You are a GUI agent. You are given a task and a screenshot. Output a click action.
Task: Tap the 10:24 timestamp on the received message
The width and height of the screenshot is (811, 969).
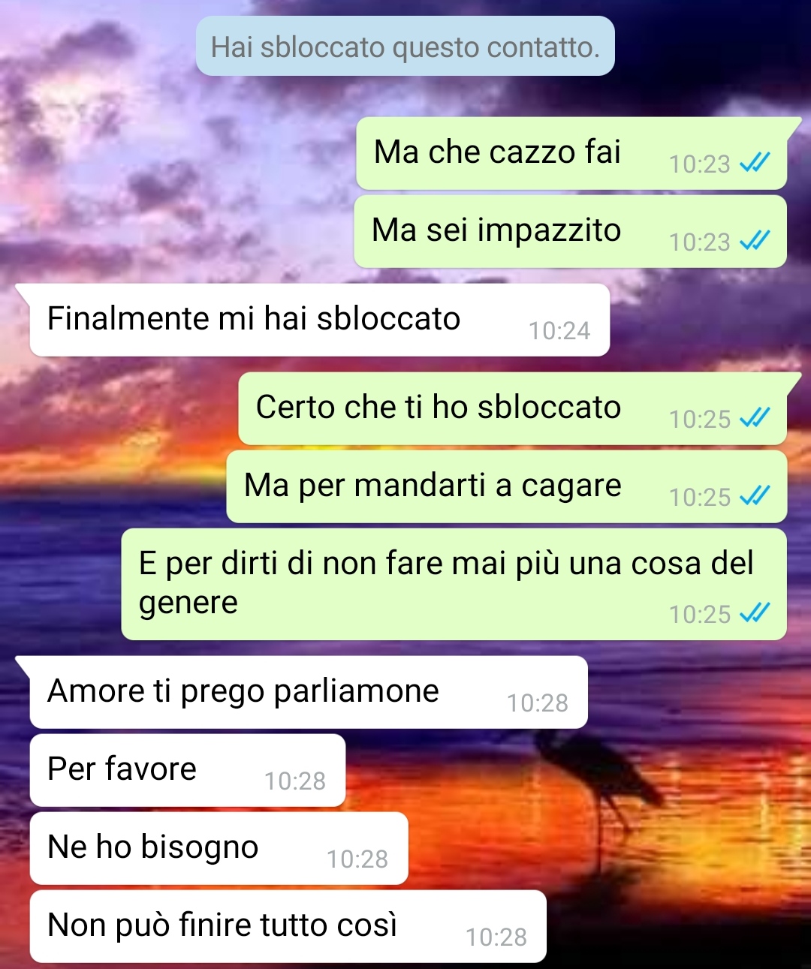click(x=559, y=330)
